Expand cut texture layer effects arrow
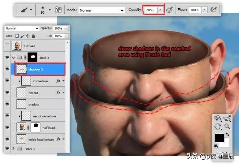 pyautogui.click(x=64, y=81)
